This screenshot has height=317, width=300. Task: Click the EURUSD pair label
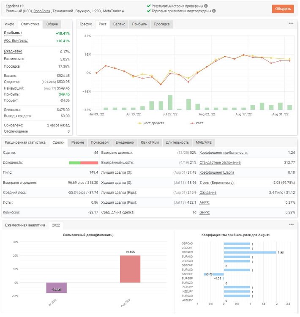[187, 270]
